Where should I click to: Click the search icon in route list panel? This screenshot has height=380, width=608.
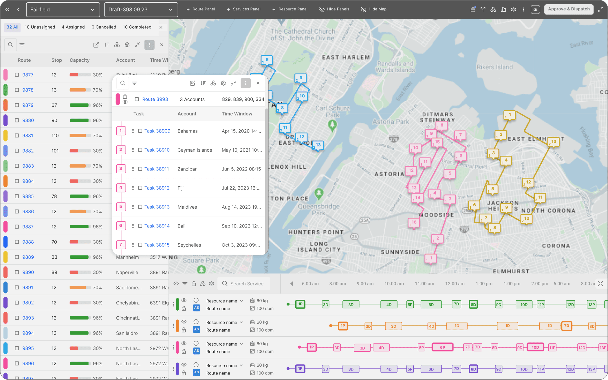tap(10, 45)
